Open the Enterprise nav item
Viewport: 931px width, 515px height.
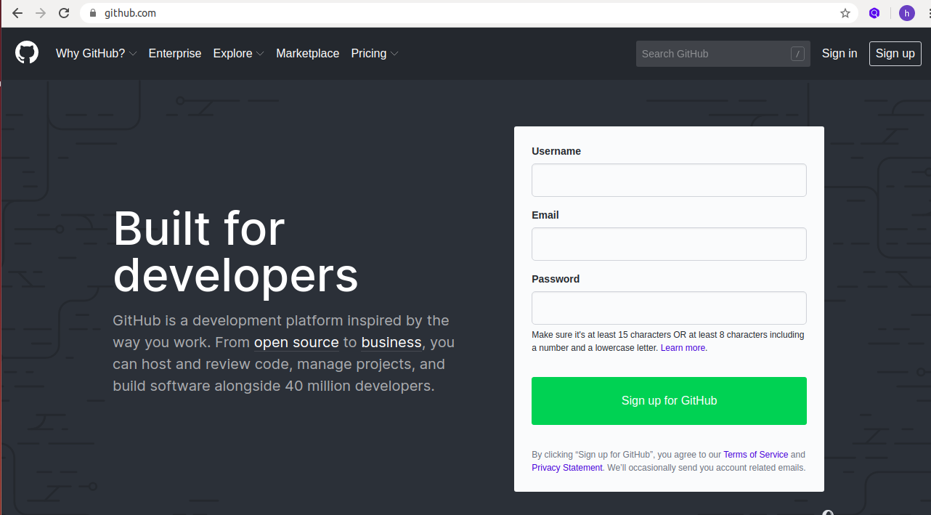(x=175, y=54)
